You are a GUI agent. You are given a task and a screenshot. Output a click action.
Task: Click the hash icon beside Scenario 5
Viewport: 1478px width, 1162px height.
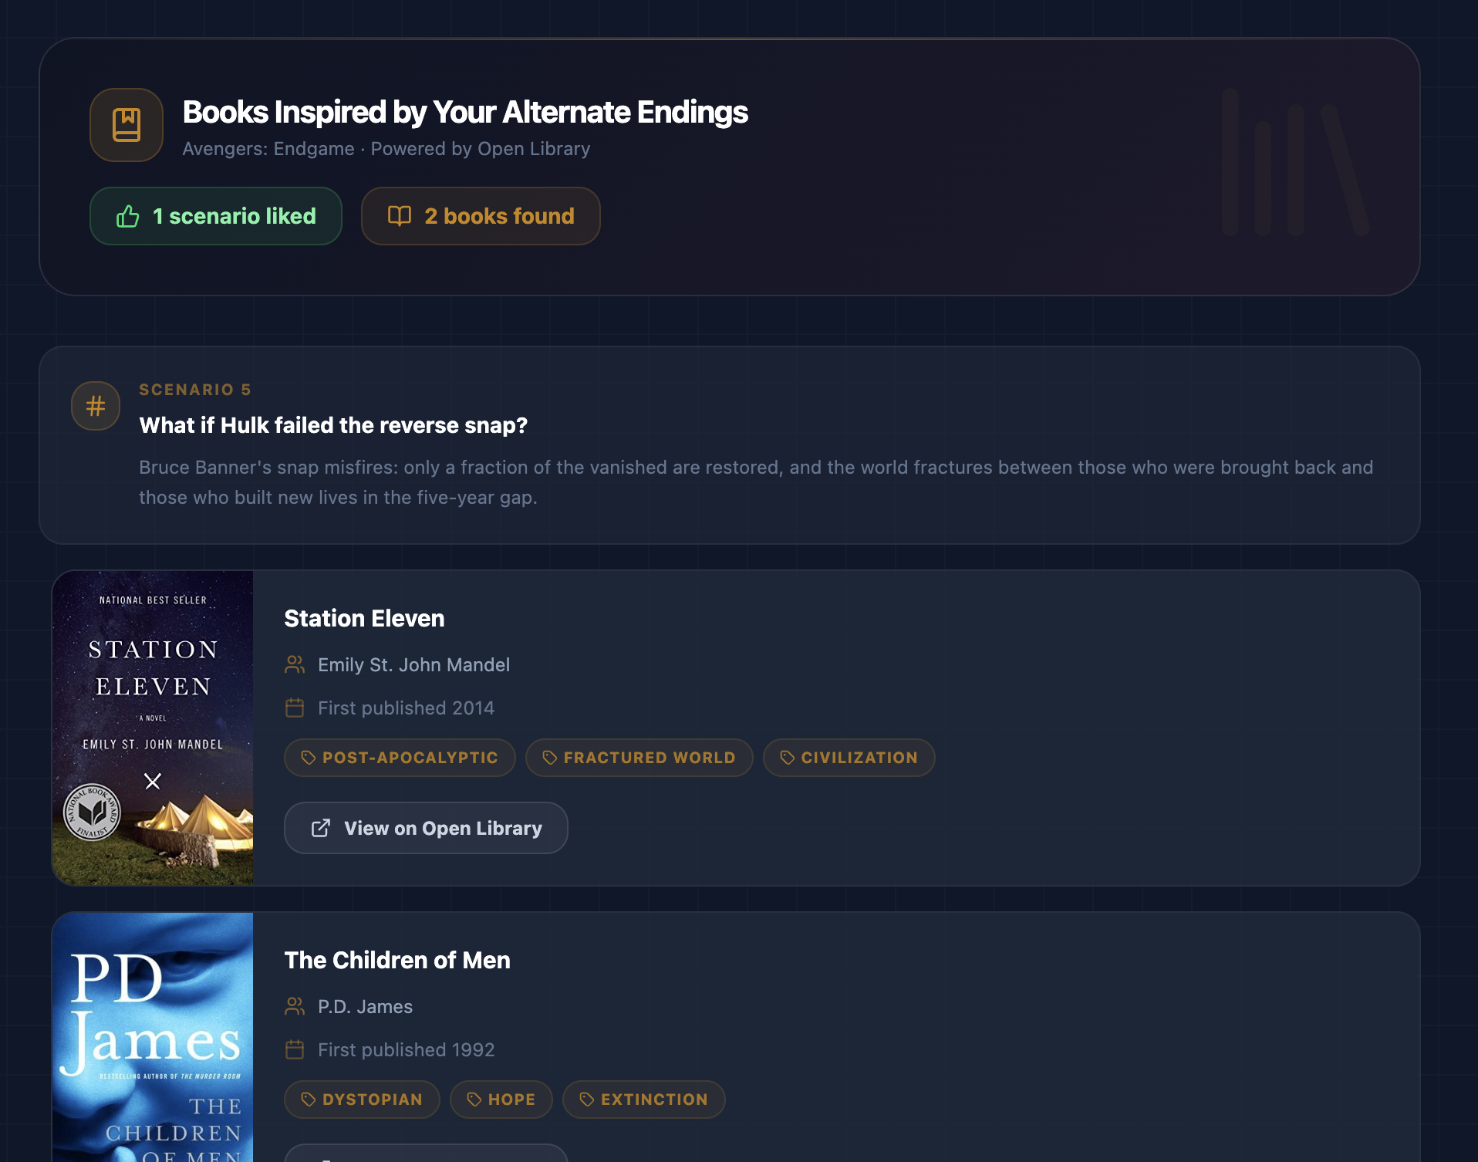[x=96, y=406]
